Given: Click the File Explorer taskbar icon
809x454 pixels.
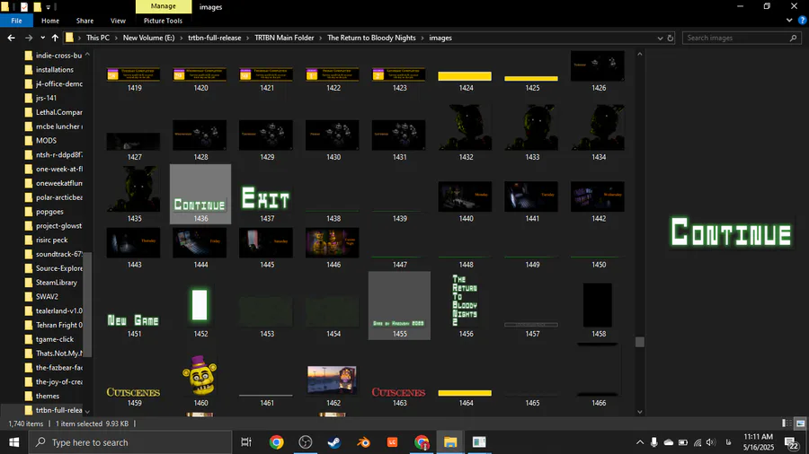Looking at the screenshot, I should click(450, 442).
